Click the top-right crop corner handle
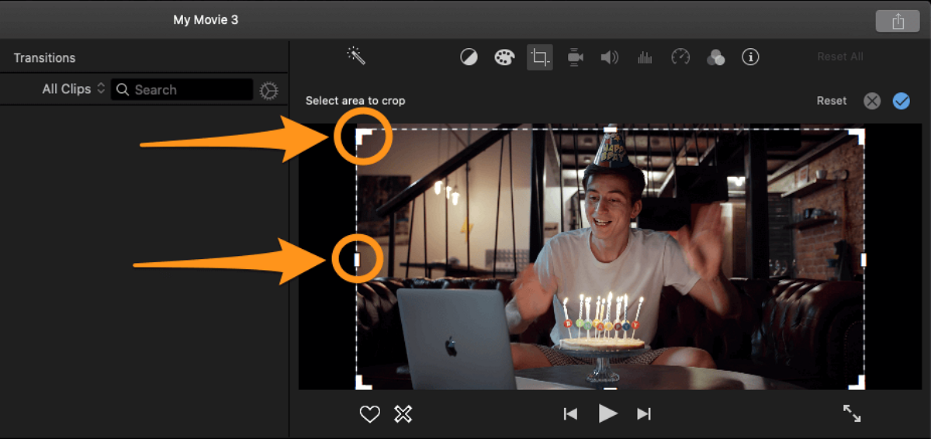The image size is (931, 439). pyautogui.click(x=857, y=137)
